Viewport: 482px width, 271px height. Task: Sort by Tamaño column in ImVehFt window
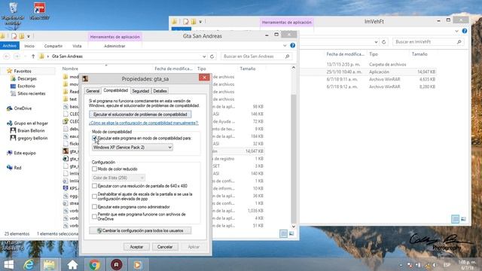click(x=419, y=54)
